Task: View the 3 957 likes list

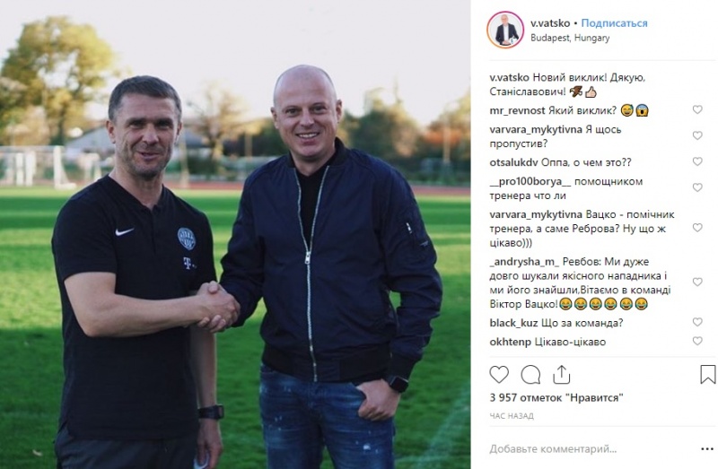Action: (x=556, y=397)
